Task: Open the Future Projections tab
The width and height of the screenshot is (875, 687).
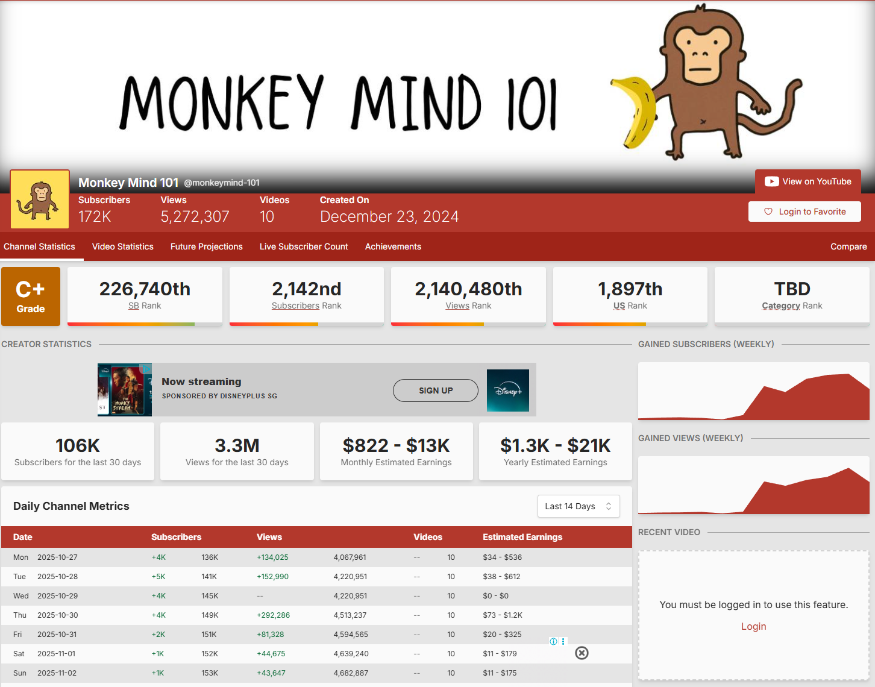Action: tap(207, 246)
